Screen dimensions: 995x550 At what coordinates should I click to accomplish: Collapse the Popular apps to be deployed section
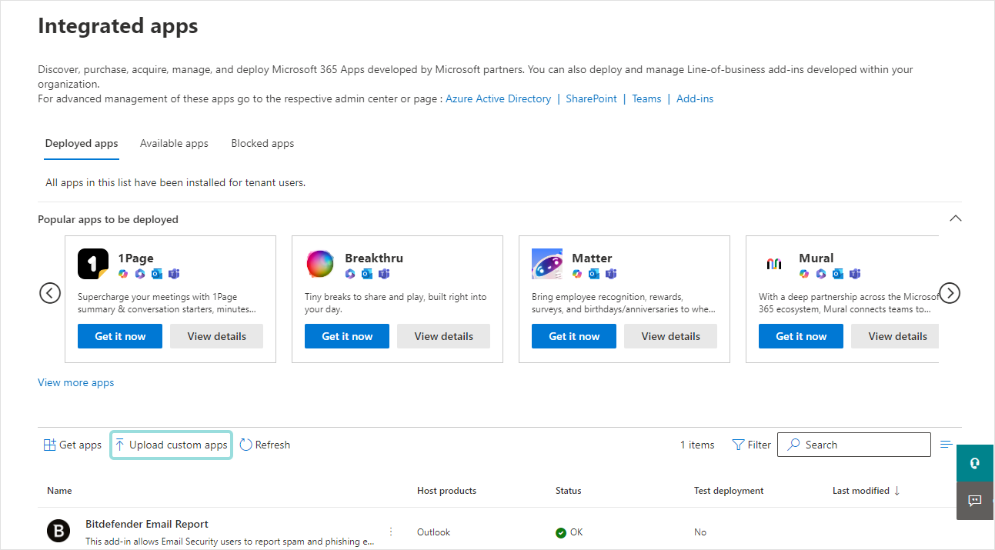click(955, 218)
